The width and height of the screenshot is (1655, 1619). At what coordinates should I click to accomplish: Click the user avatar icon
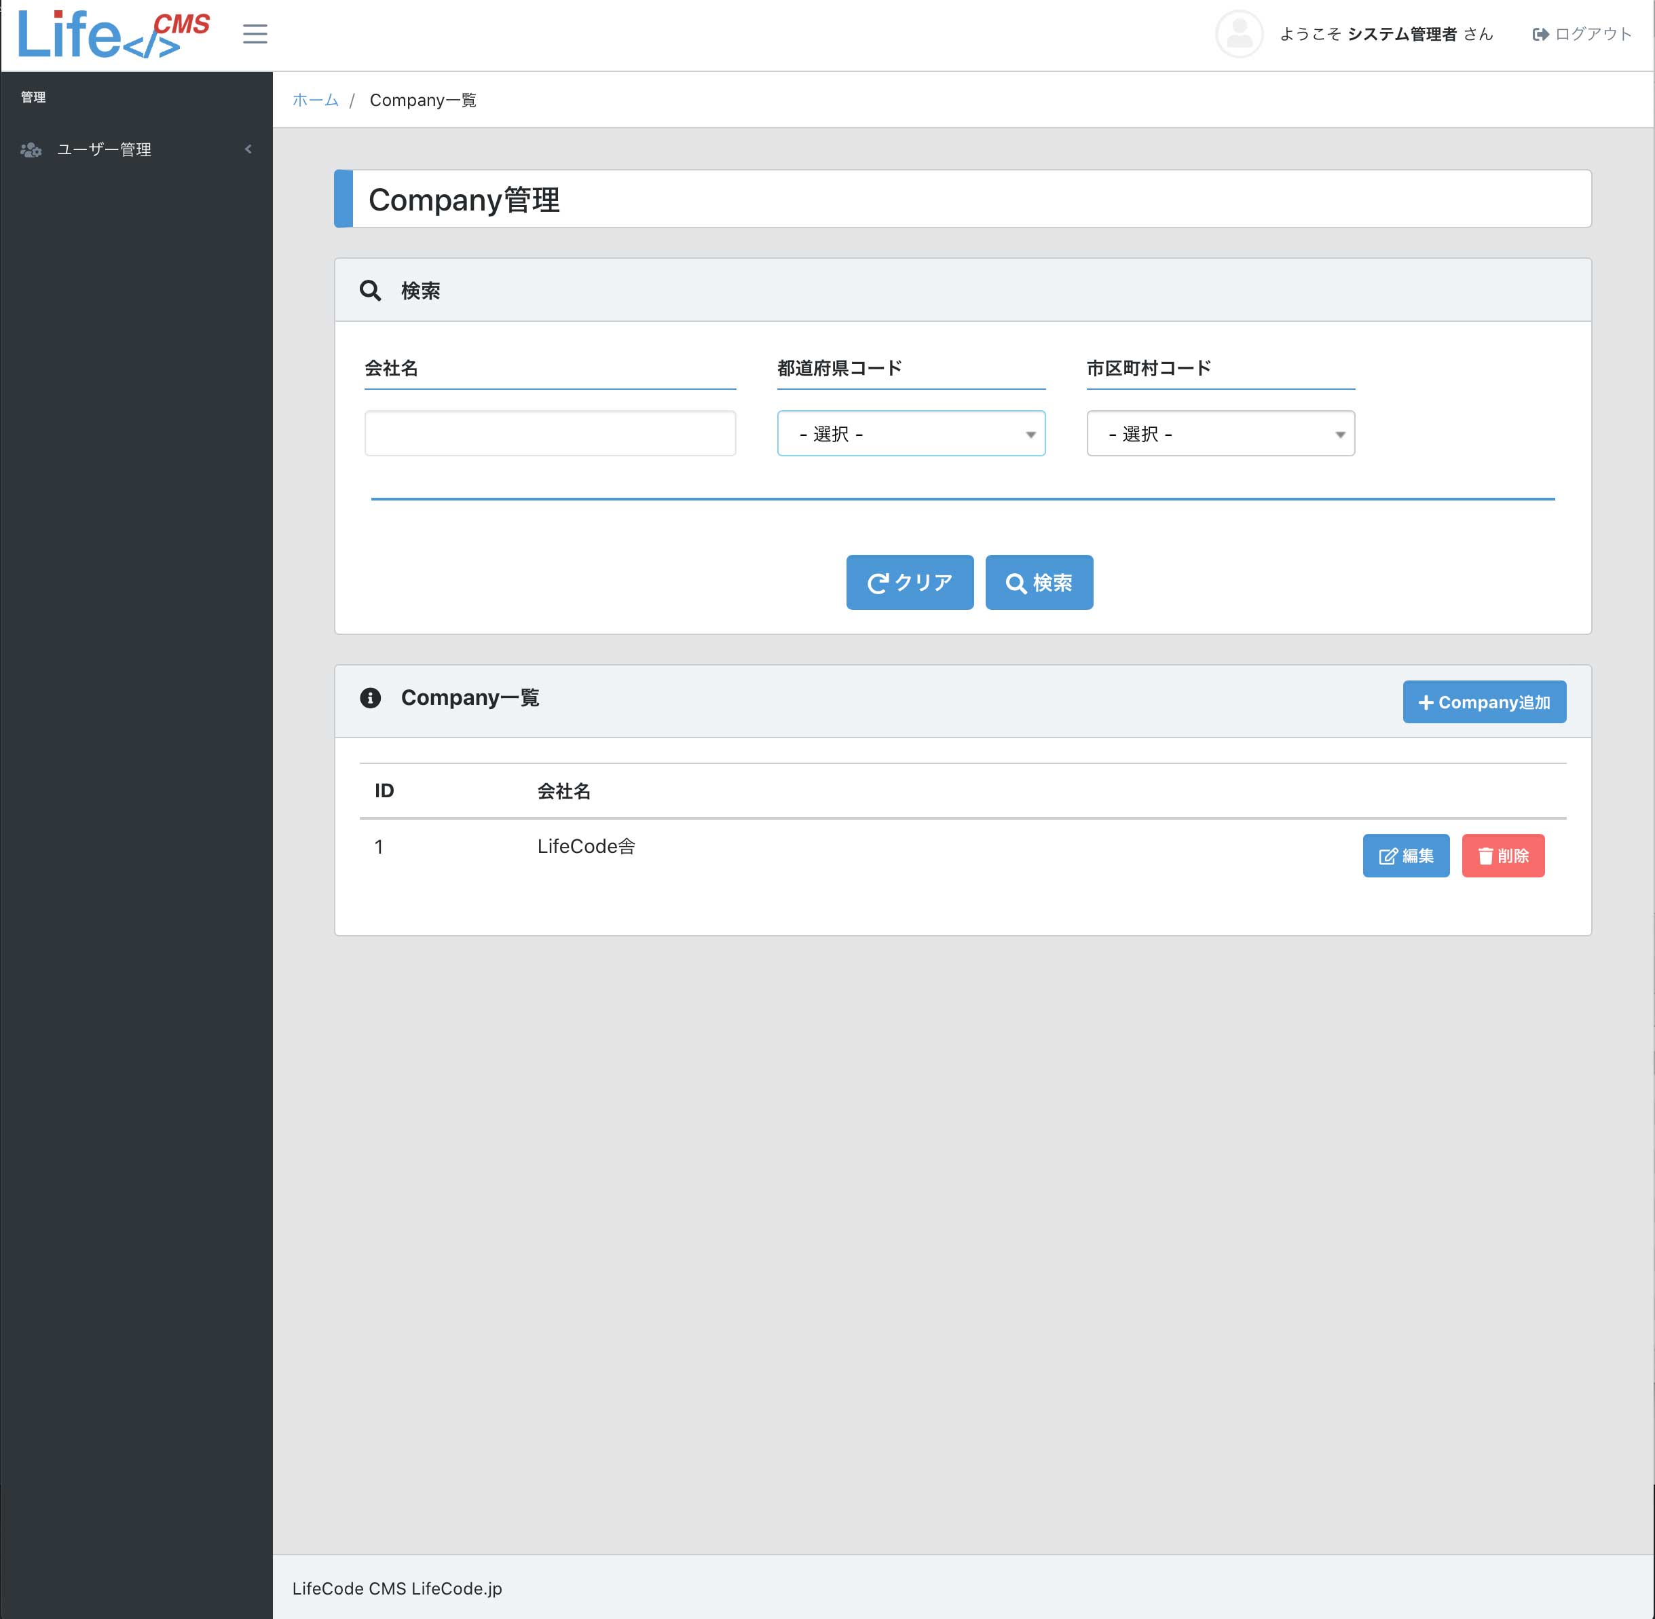click(1238, 34)
